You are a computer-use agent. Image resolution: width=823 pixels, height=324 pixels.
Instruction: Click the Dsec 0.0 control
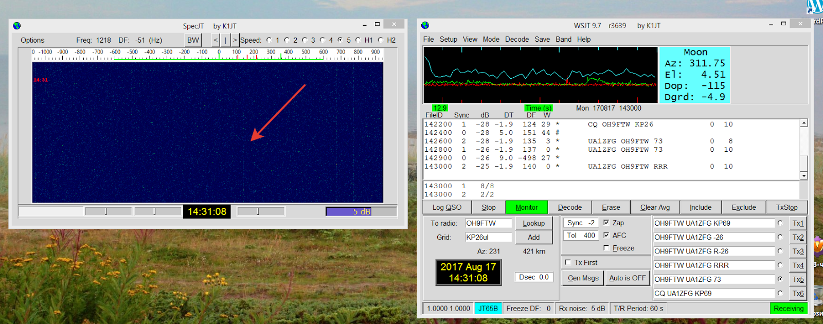[534, 277]
